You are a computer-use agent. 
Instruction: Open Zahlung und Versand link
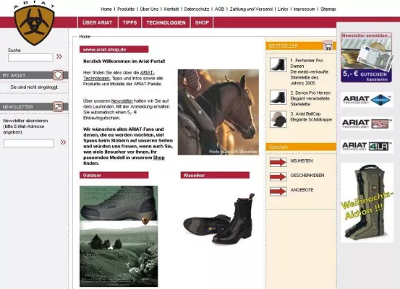[x=251, y=9]
